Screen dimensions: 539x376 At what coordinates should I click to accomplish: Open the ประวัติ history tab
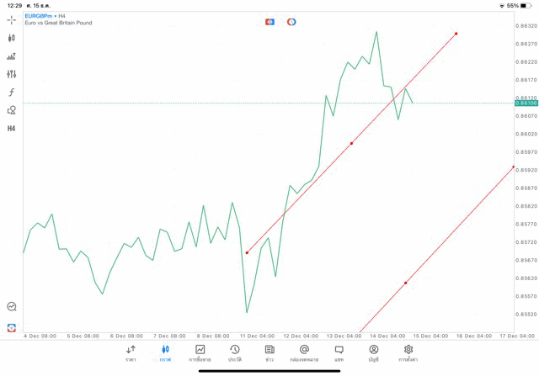(234, 353)
